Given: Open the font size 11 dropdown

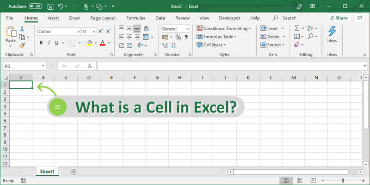Looking at the screenshot, I should [x=94, y=31].
